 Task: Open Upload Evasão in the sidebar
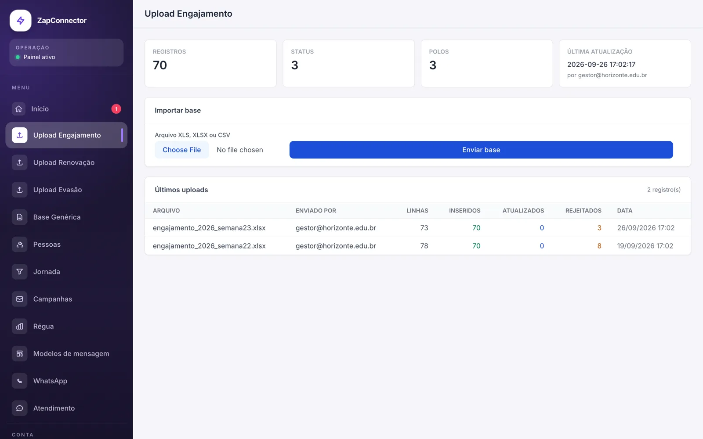coord(66,190)
